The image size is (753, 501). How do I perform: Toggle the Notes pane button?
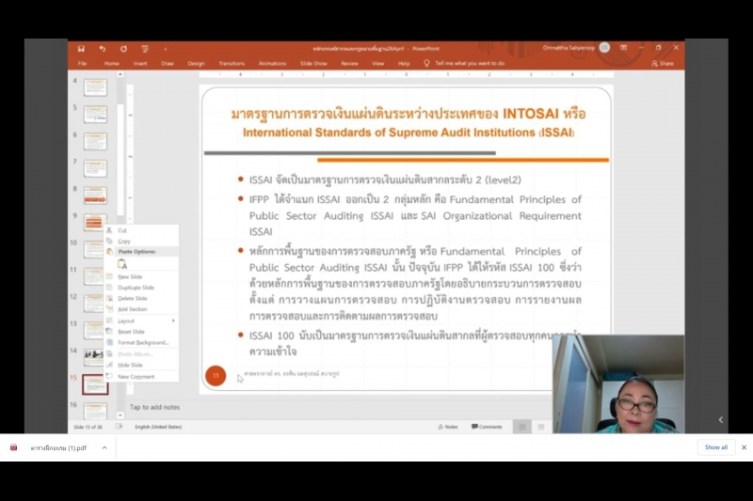click(448, 427)
